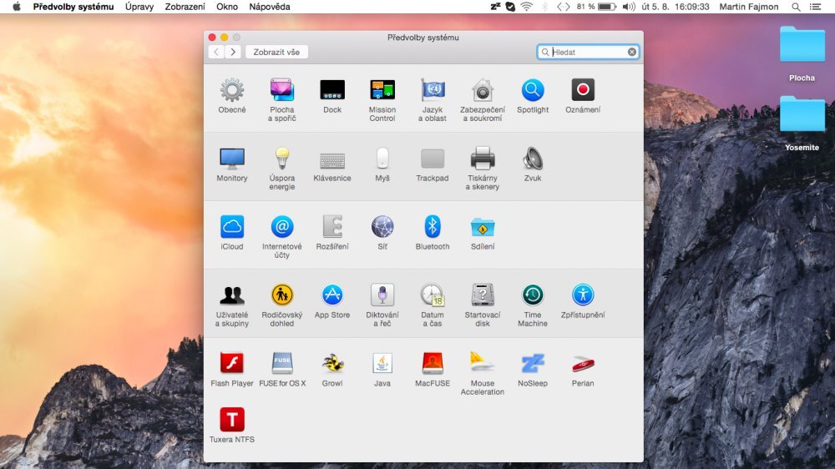Open Tuxera NTFS preferences
This screenshot has width=835, height=469.
(x=232, y=420)
